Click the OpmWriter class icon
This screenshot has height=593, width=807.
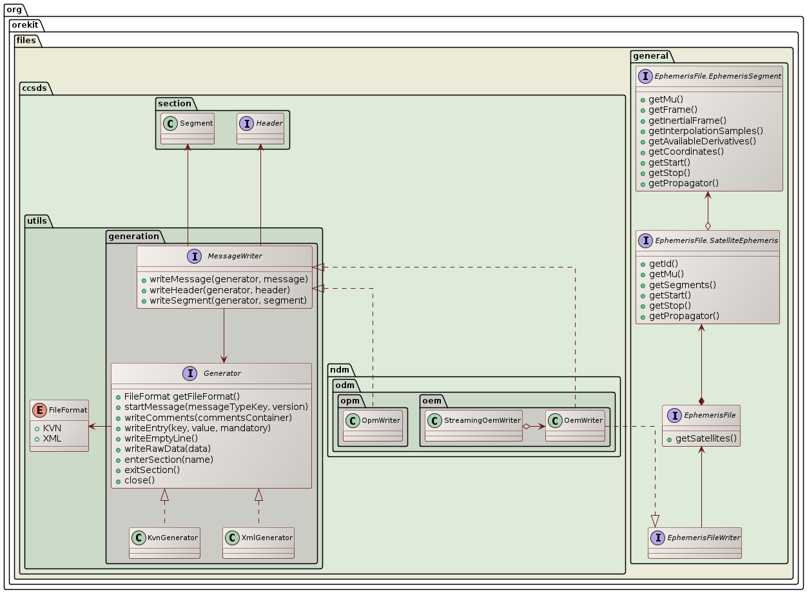click(353, 421)
